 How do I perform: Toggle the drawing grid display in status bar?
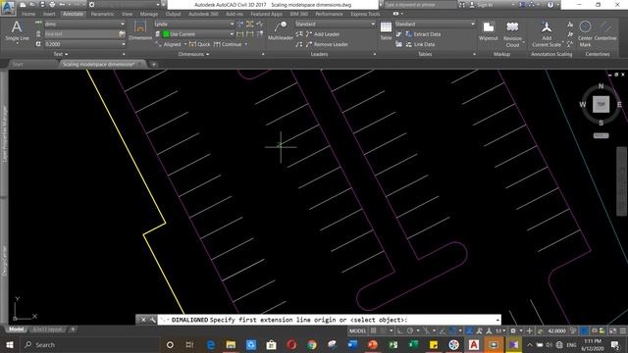(373, 330)
